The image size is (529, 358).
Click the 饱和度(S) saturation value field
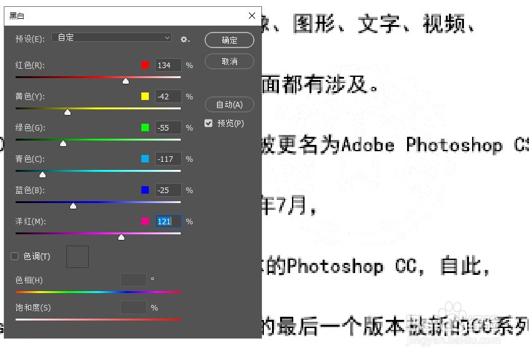[x=133, y=307]
